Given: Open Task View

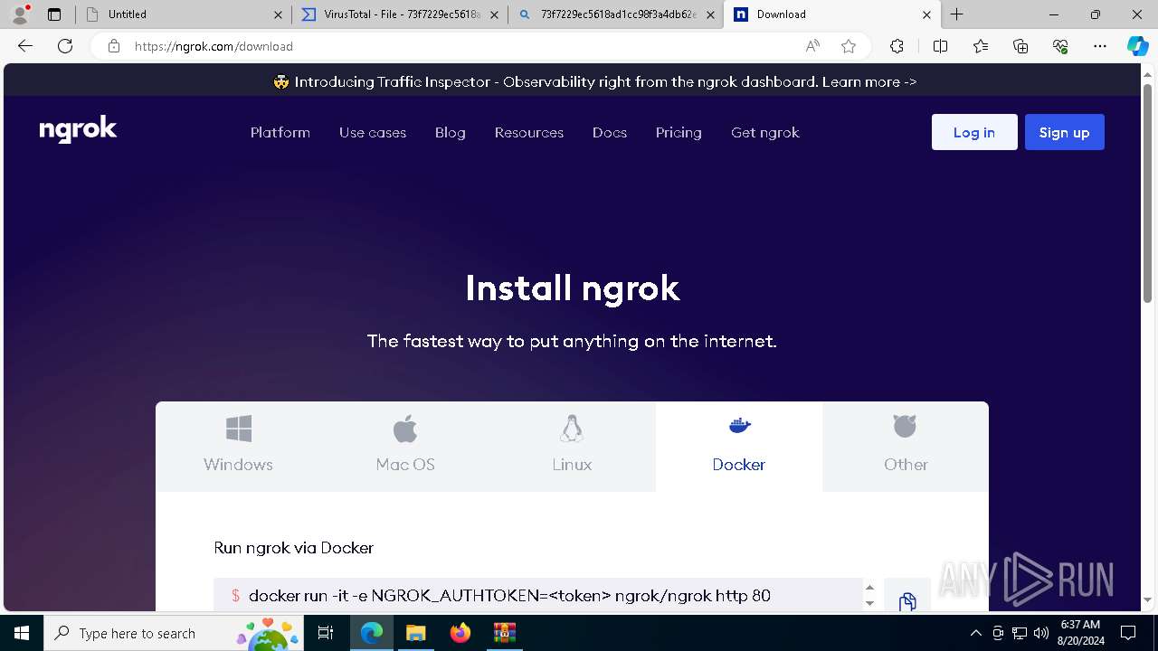Looking at the screenshot, I should click(x=326, y=633).
